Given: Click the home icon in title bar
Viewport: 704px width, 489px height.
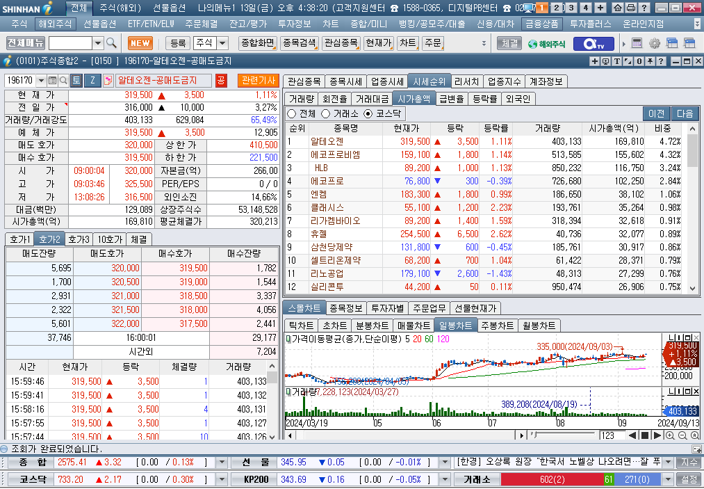Looking at the screenshot, I should pyautogui.click(x=619, y=8).
